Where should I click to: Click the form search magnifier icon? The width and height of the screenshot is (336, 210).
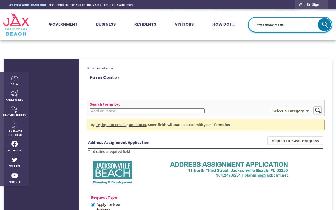click(317, 110)
